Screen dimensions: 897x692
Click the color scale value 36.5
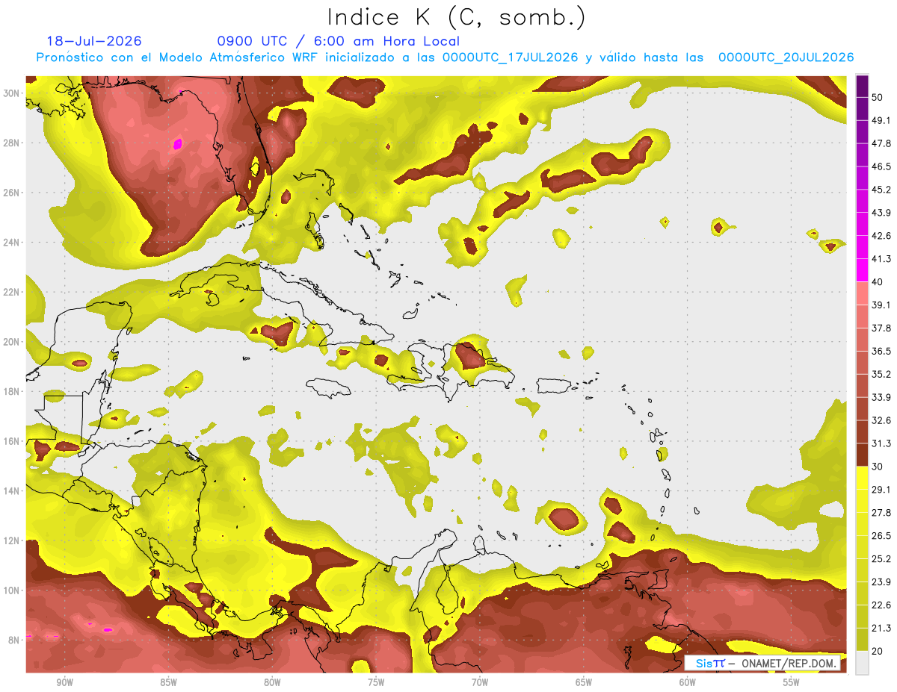coord(881,351)
